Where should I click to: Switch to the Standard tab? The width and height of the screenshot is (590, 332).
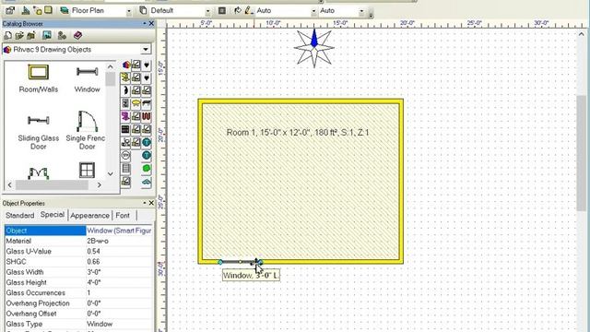click(x=20, y=215)
